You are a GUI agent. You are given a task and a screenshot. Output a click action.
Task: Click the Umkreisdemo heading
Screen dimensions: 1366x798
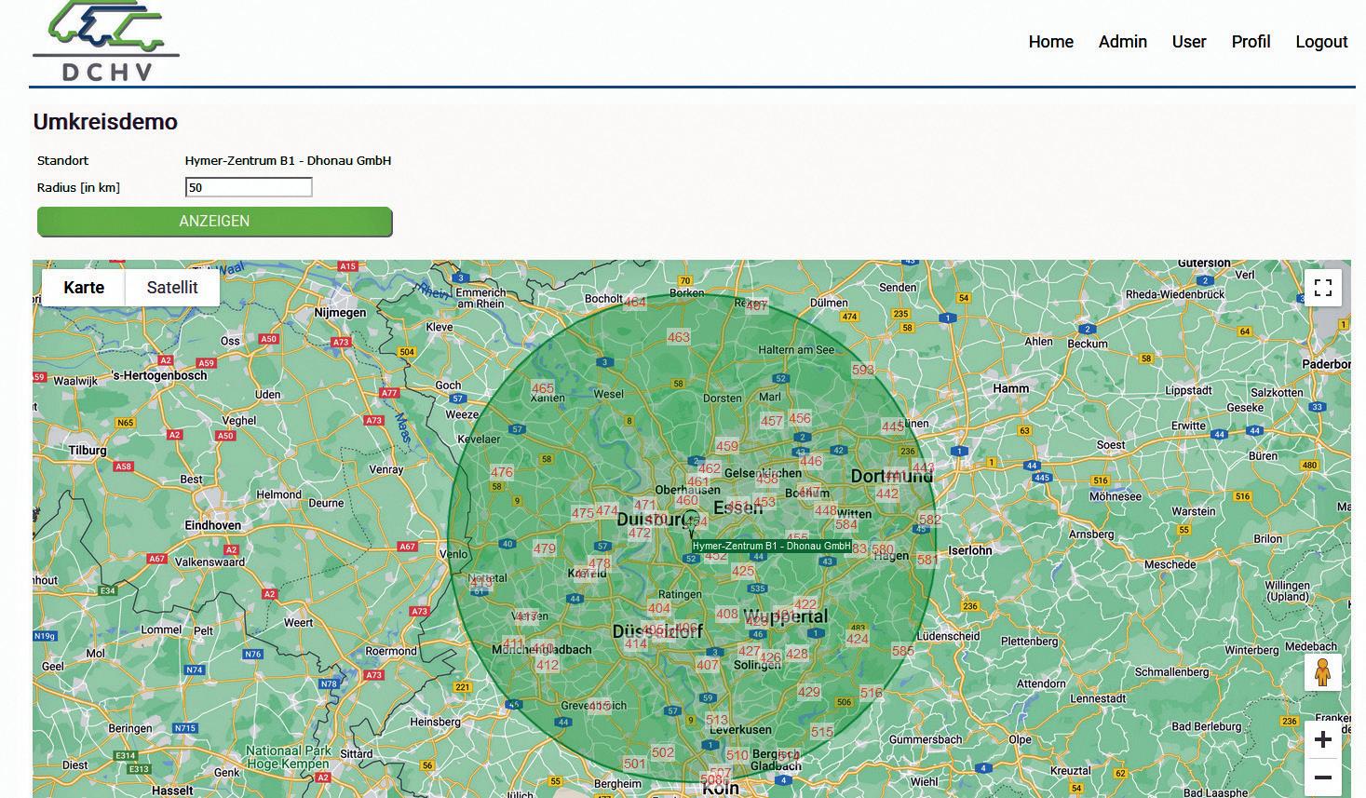tap(105, 122)
